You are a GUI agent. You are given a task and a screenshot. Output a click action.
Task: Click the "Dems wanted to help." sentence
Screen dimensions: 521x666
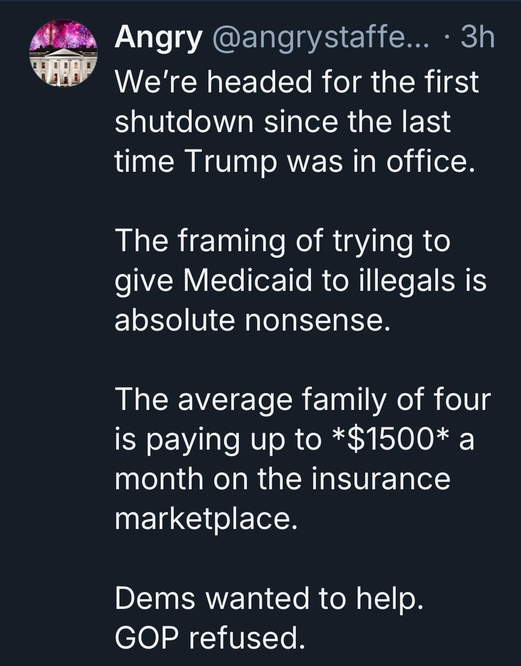(x=269, y=599)
